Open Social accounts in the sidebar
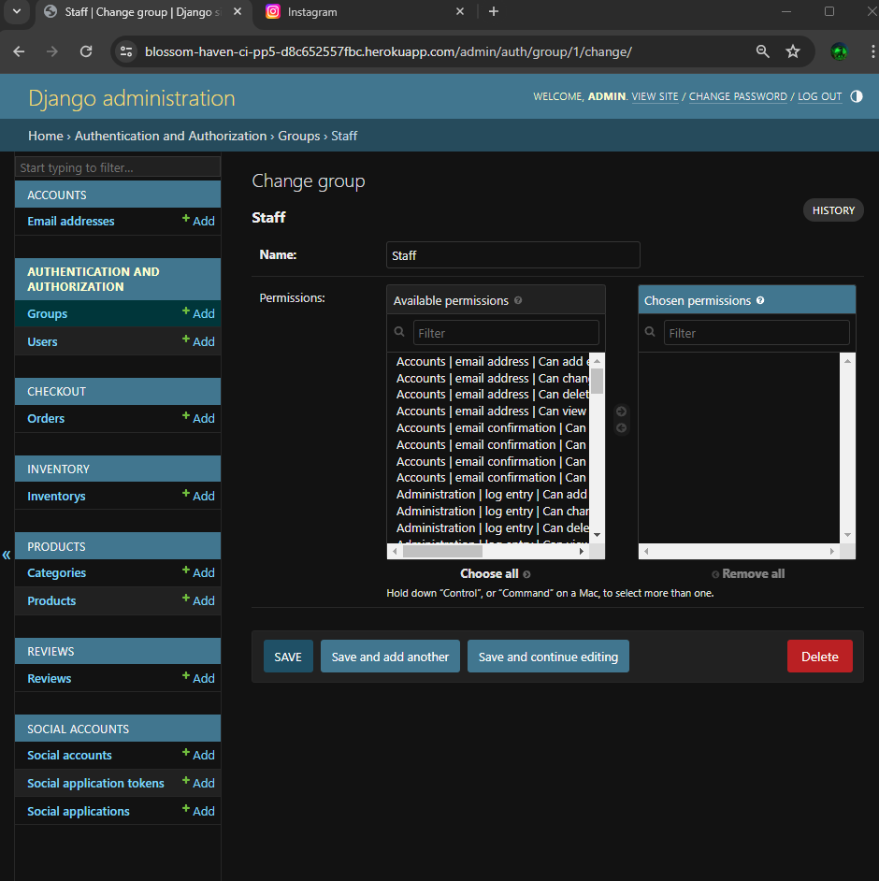This screenshot has width=879, height=881. pyautogui.click(x=69, y=755)
